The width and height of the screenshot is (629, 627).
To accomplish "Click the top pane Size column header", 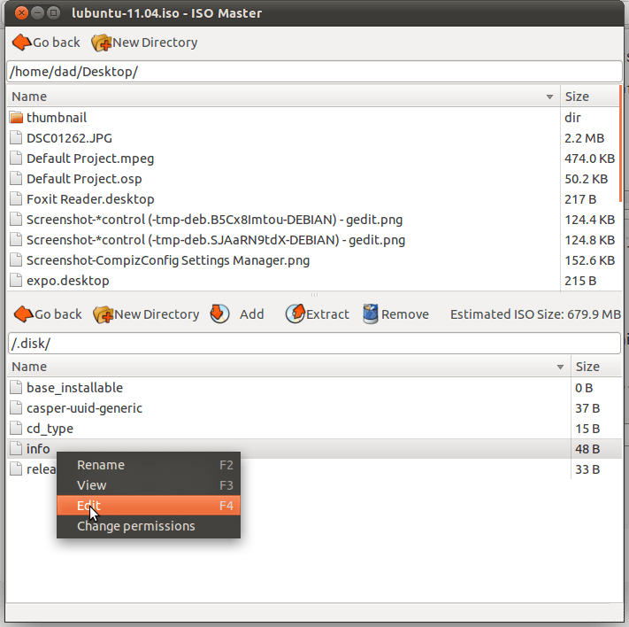I will (x=590, y=97).
